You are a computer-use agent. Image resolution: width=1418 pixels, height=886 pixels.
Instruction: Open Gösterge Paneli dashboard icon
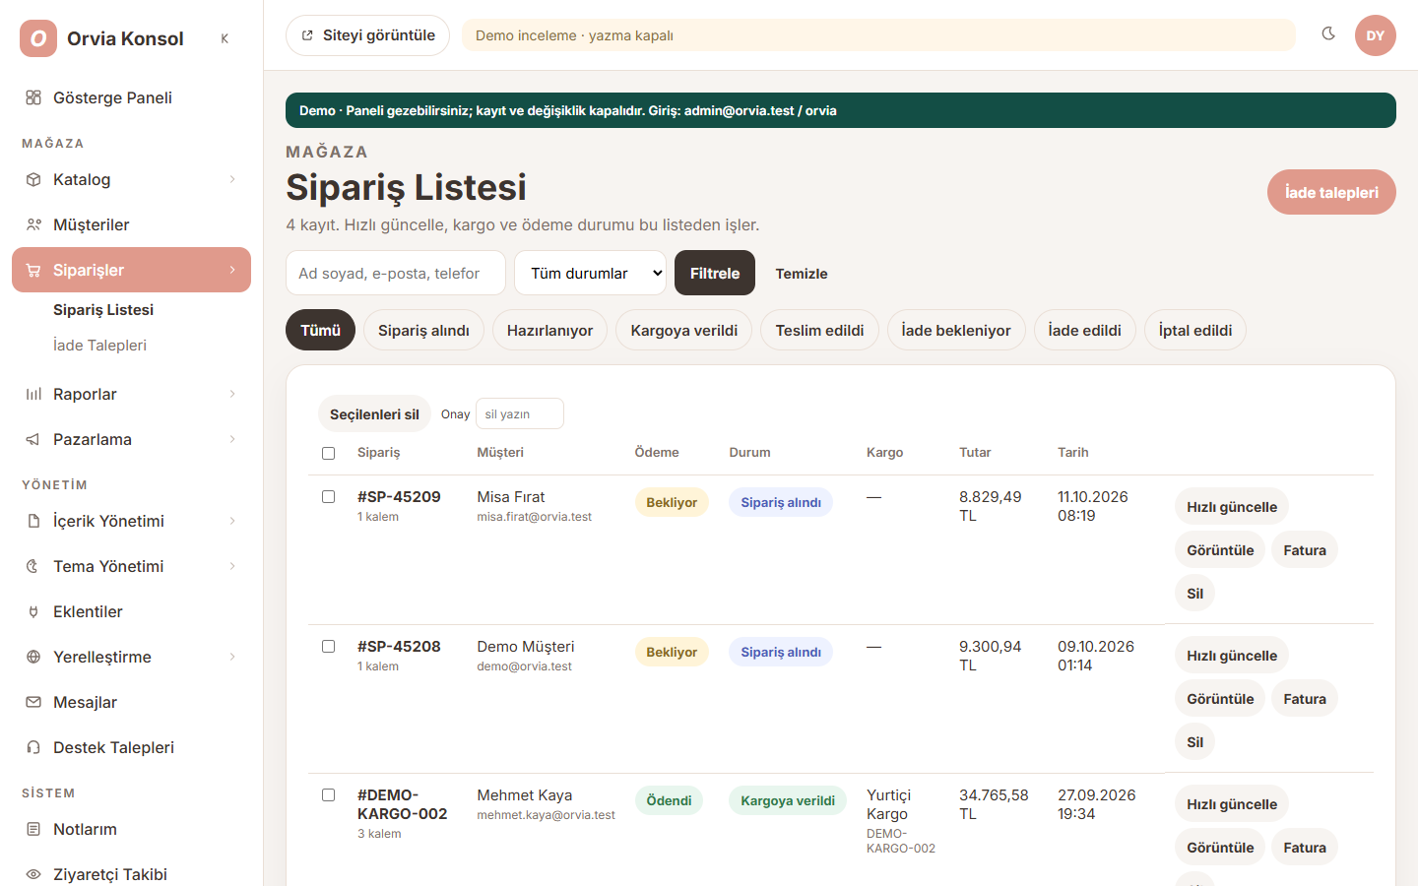(x=33, y=97)
